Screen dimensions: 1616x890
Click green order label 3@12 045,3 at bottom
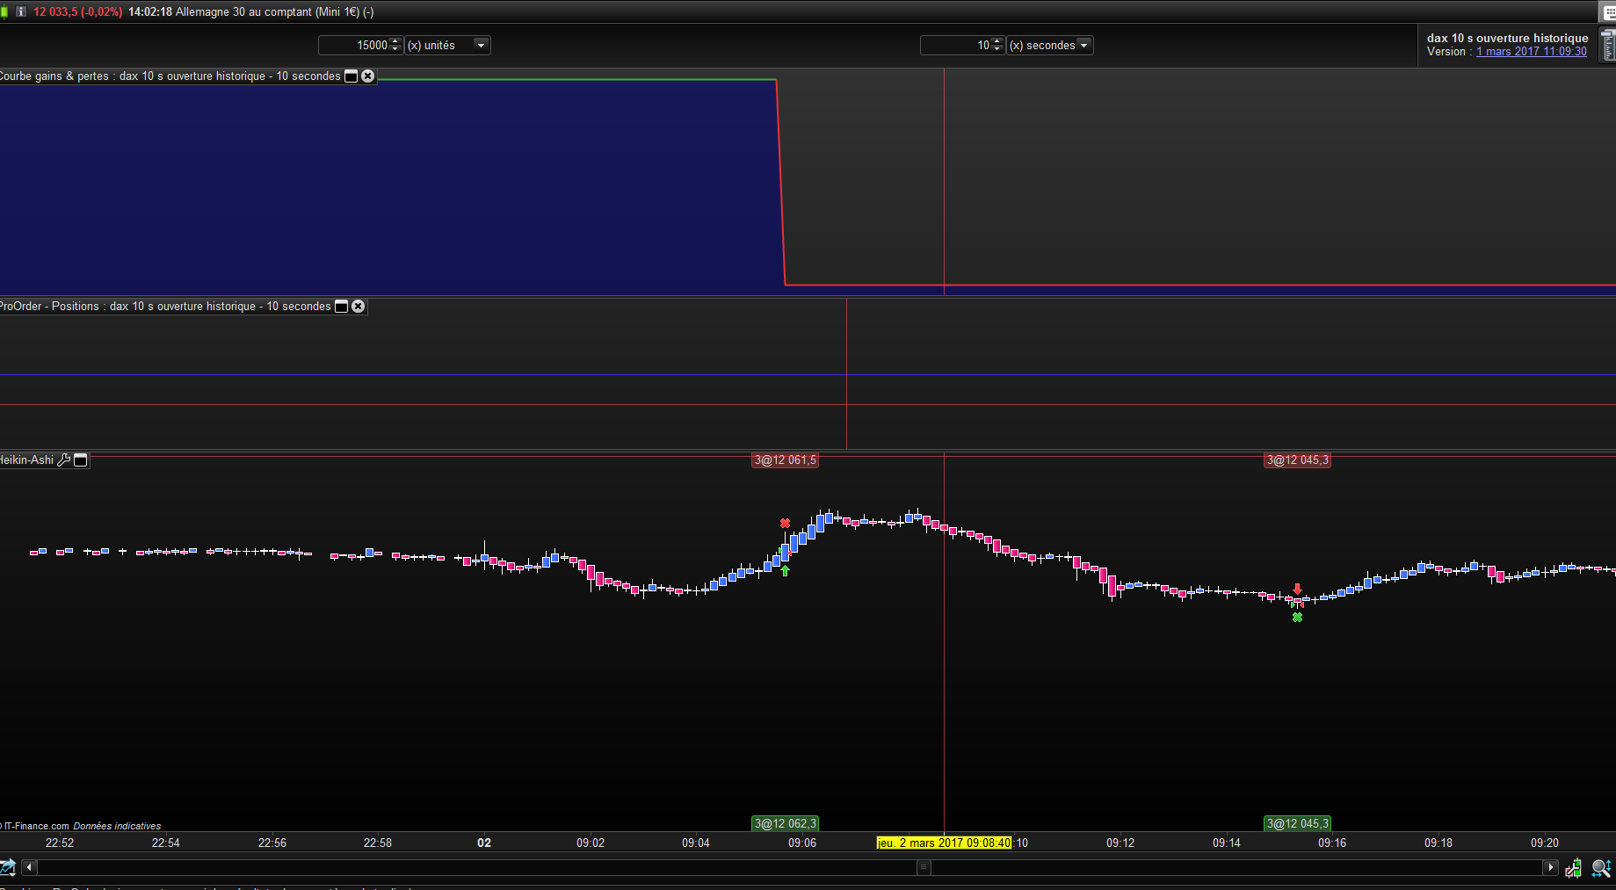(x=1298, y=824)
